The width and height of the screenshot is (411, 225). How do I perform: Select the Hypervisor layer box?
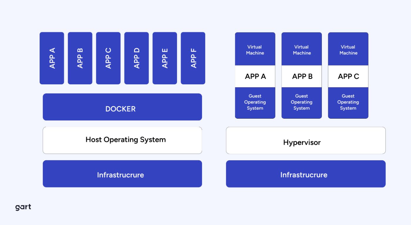tap(306, 140)
